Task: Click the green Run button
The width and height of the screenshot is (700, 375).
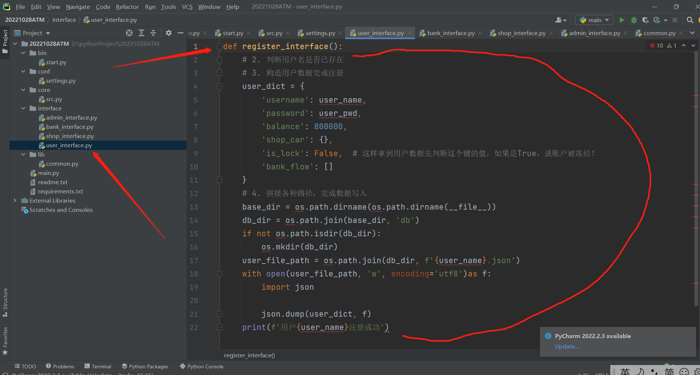Action: (622, 20)
